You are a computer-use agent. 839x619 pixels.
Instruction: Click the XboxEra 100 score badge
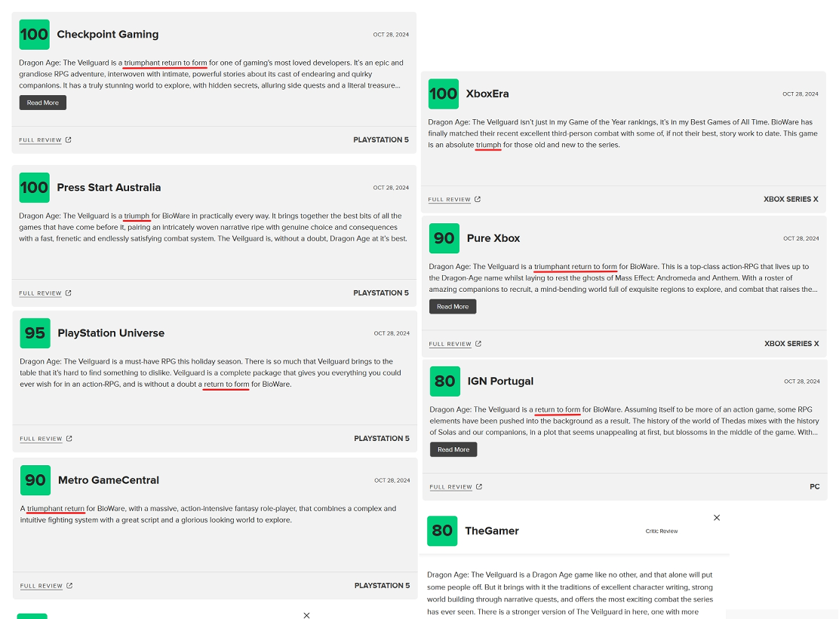point(444,94)
